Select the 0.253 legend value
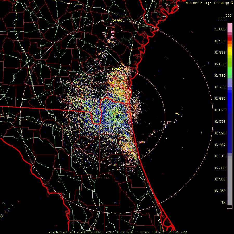The width and height of the screenshot is (234, 234). tap(220, 191)
